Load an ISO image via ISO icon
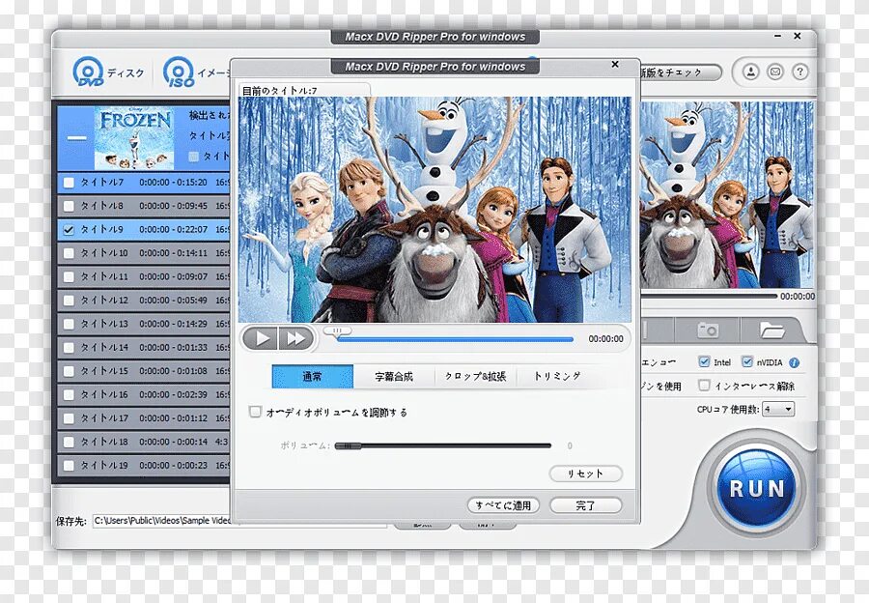This screenshot has width=869, height=603. (179, 72)
